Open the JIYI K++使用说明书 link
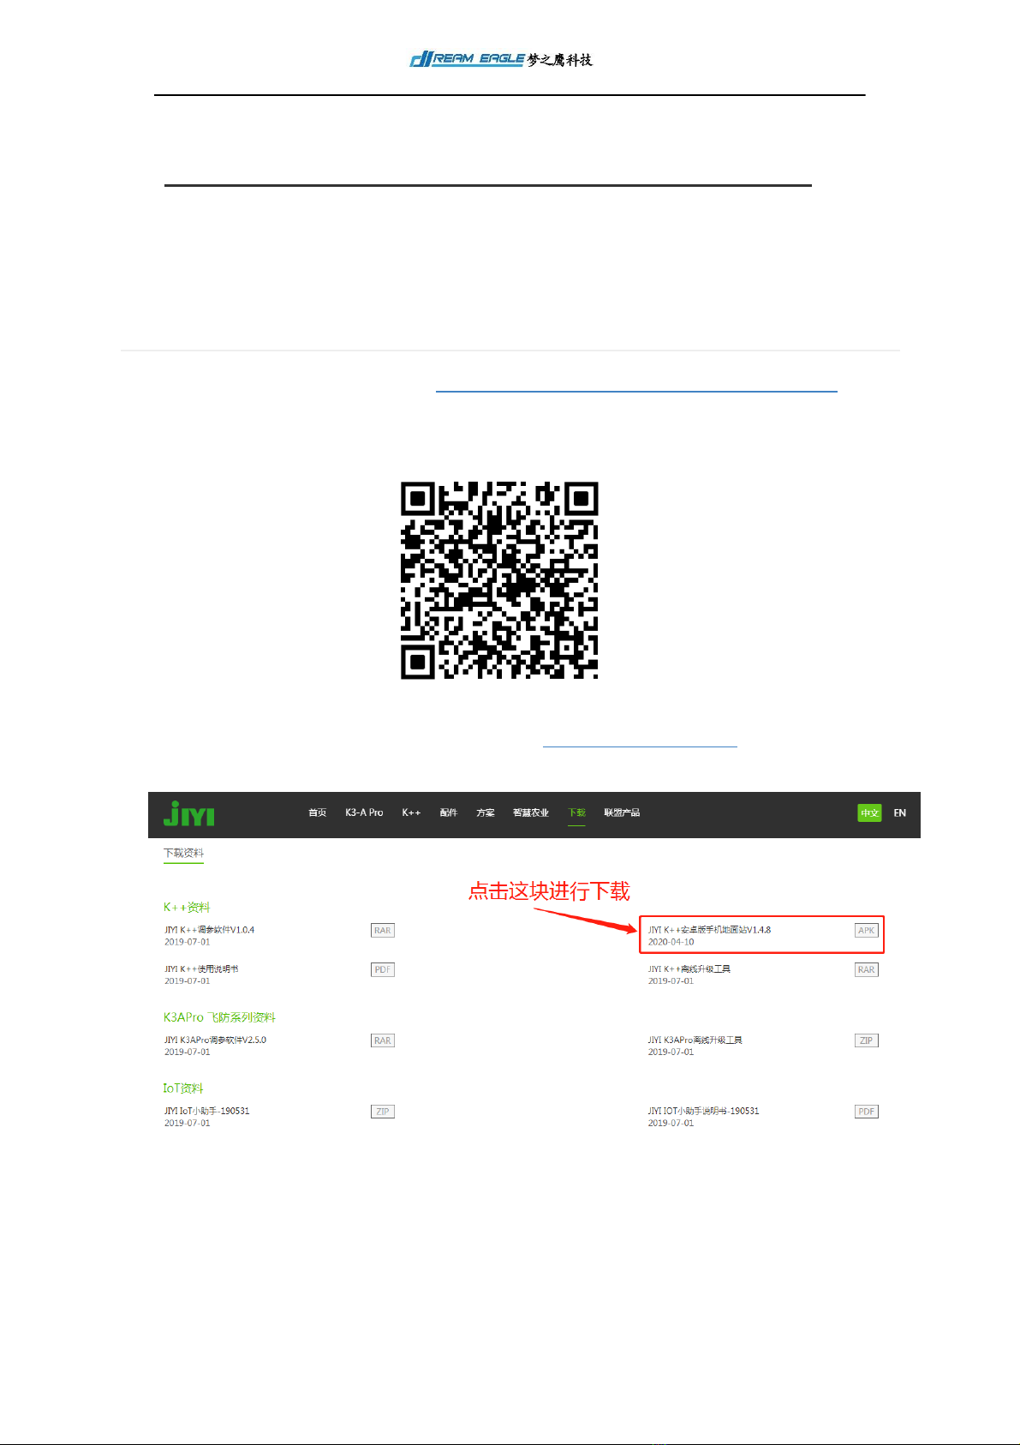 pyautogui.click(x=201, y=969)
